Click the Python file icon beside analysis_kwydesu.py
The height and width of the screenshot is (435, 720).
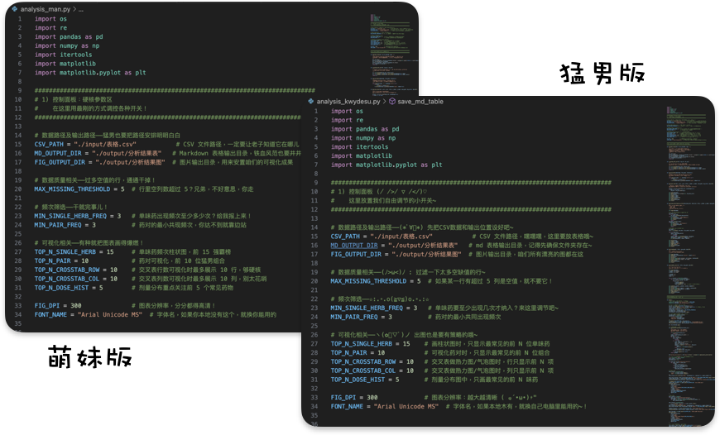point(311,102)
